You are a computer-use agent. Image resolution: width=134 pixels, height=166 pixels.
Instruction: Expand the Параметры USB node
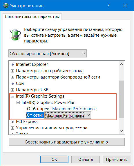click(12, 90)
